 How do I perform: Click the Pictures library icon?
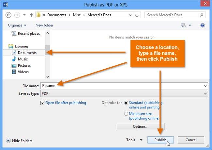pos(14,66)
